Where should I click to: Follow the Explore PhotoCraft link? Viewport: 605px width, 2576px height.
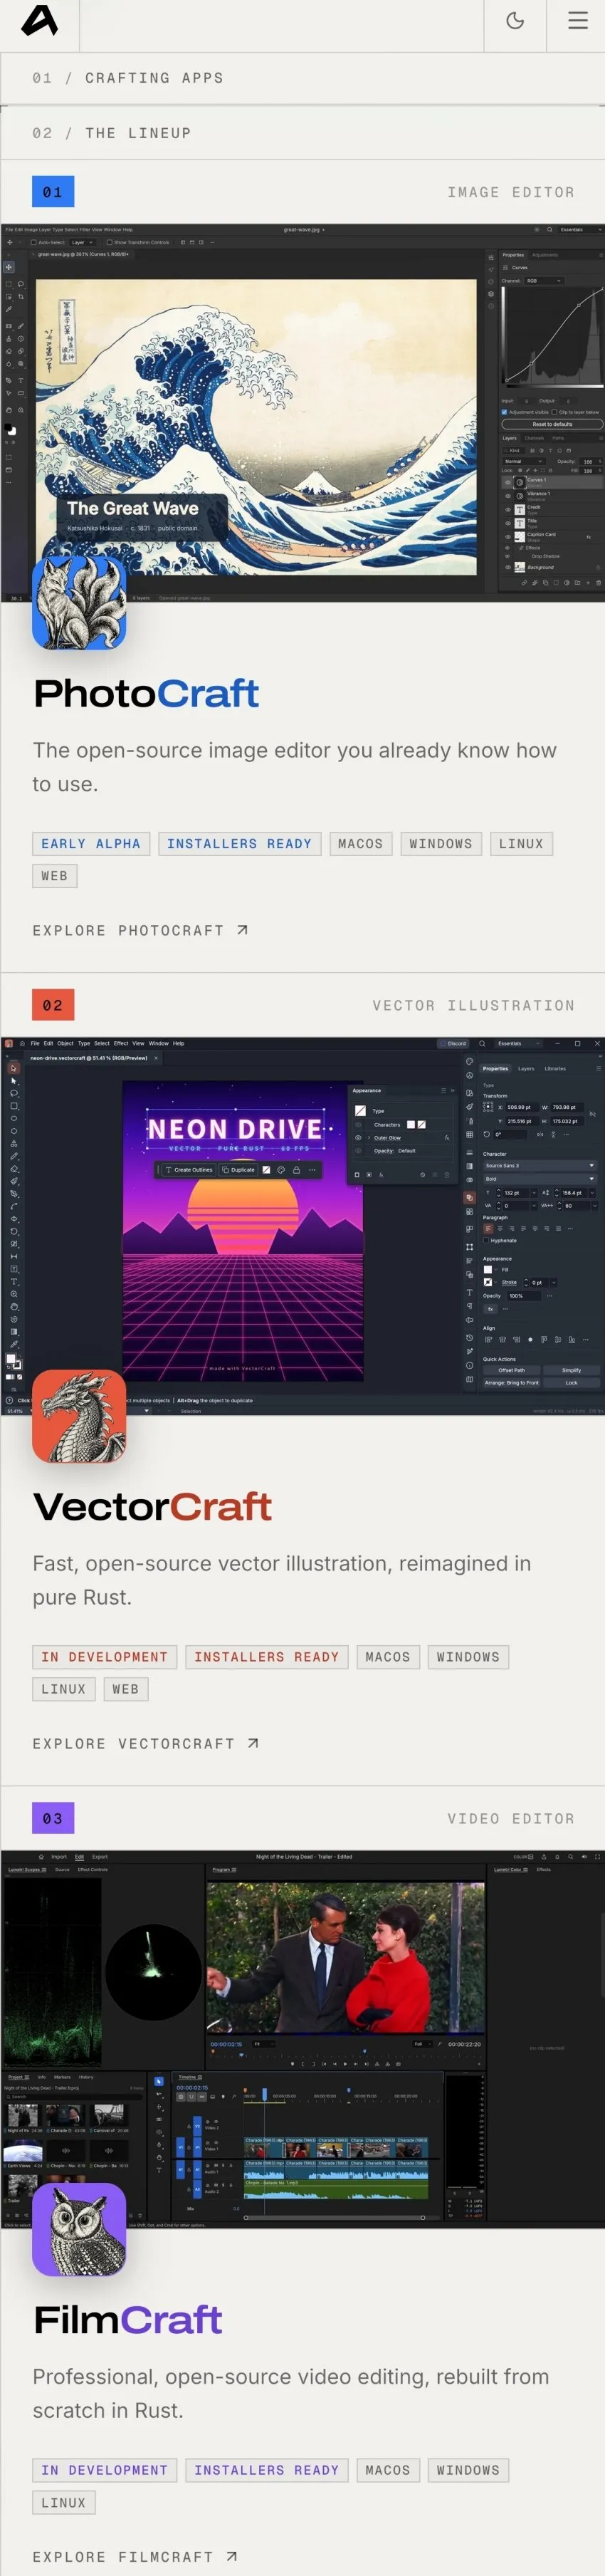140,930
